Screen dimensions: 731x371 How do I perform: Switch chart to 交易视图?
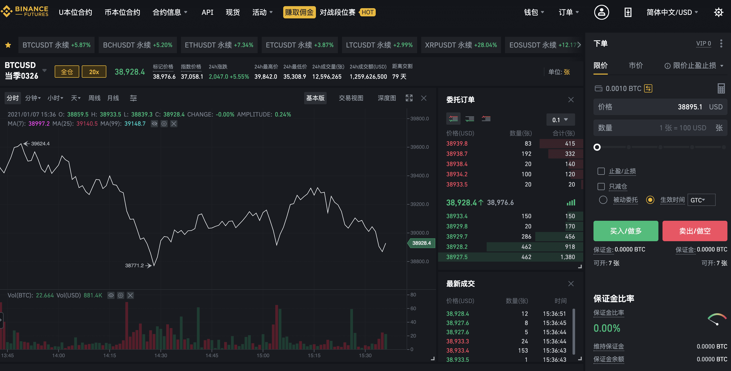(x=351, y=98)
